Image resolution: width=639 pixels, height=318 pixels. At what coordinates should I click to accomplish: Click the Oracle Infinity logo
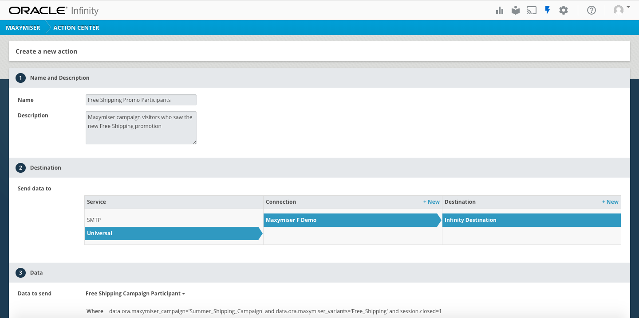[54, 10]
